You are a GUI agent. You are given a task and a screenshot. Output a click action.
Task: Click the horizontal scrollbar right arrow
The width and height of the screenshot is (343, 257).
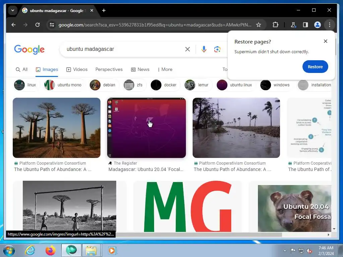coord(329,235)
